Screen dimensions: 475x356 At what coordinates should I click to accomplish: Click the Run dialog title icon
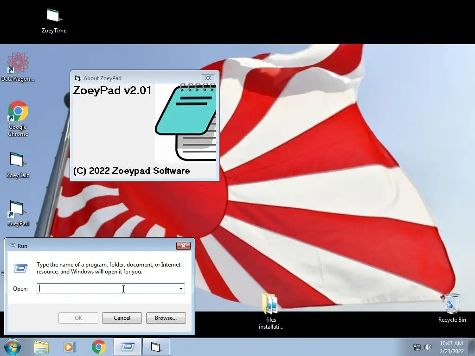[12, 246]
